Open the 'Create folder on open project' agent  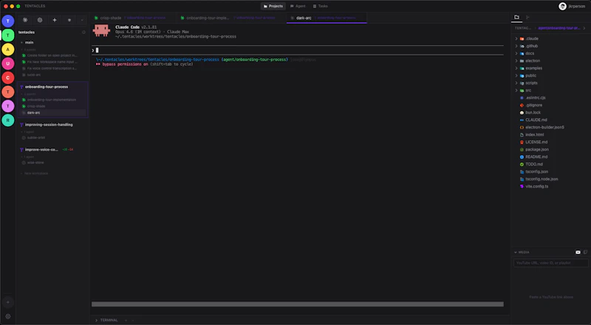coord(52,55)
